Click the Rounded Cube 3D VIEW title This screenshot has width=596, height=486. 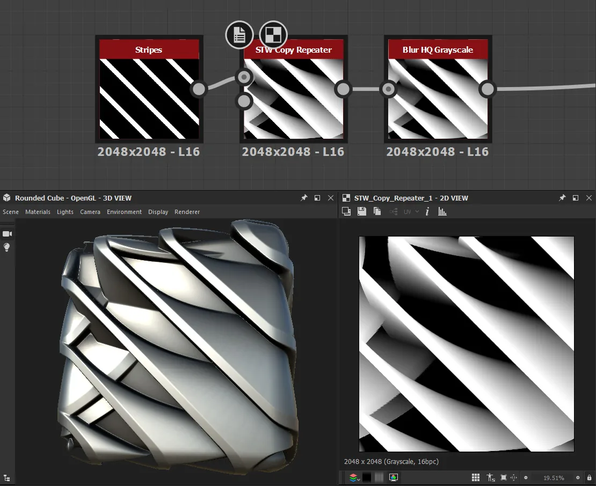pyautogui.click(x=73, y=198)
